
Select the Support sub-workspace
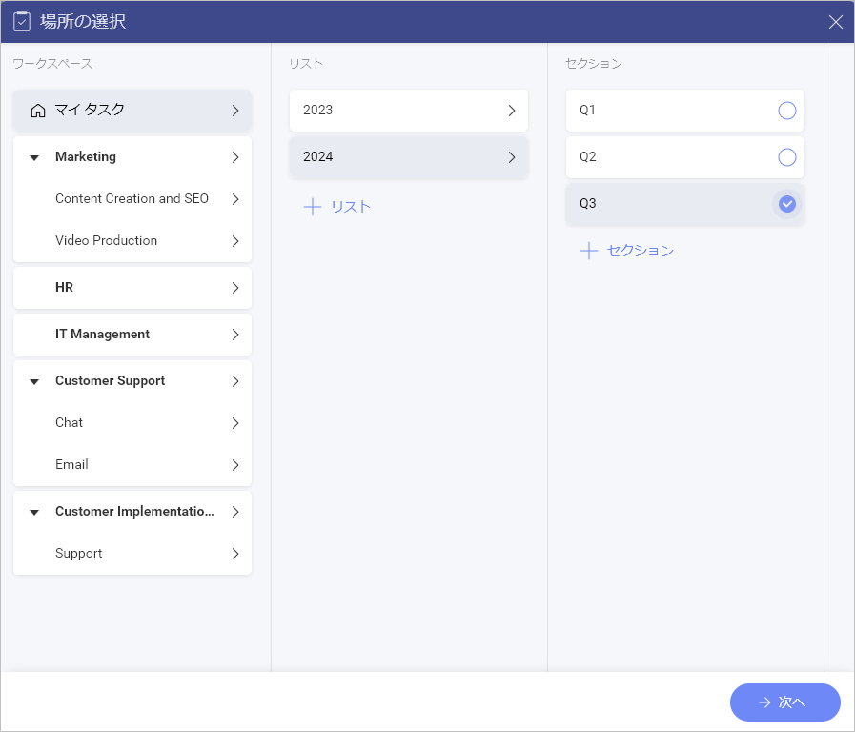(132, 554)
